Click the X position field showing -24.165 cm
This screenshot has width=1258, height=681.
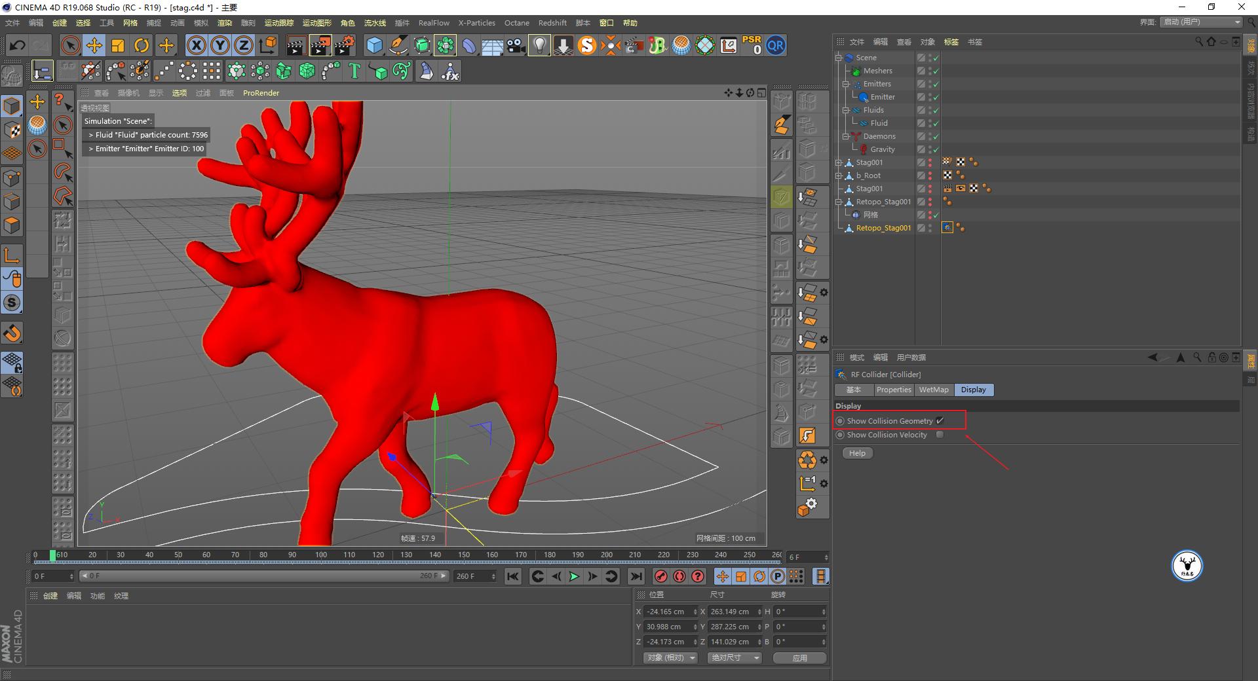tap(667, 612)
